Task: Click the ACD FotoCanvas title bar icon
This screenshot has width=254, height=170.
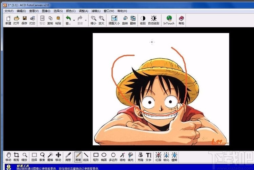Action: click(x=5, y=5)
